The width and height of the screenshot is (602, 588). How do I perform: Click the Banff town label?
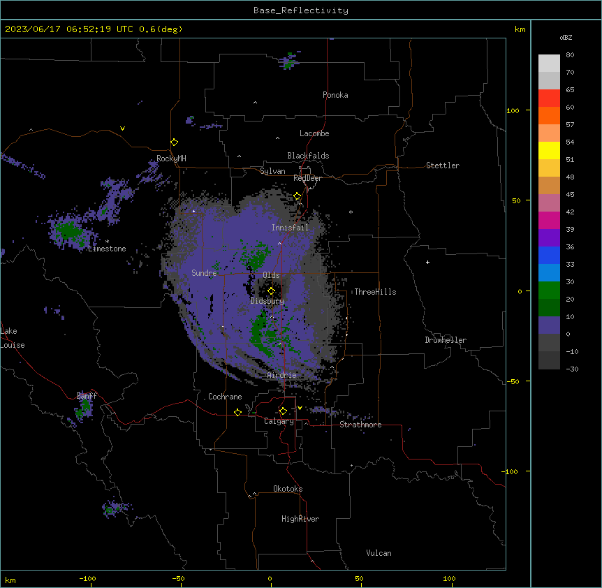coord(87,396)
